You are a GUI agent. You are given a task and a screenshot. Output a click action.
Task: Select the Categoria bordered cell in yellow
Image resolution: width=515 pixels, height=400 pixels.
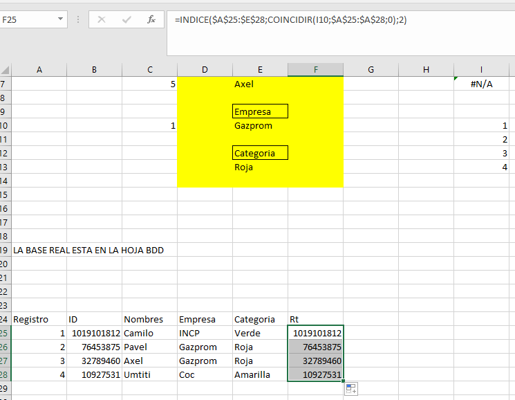[260, 153]
